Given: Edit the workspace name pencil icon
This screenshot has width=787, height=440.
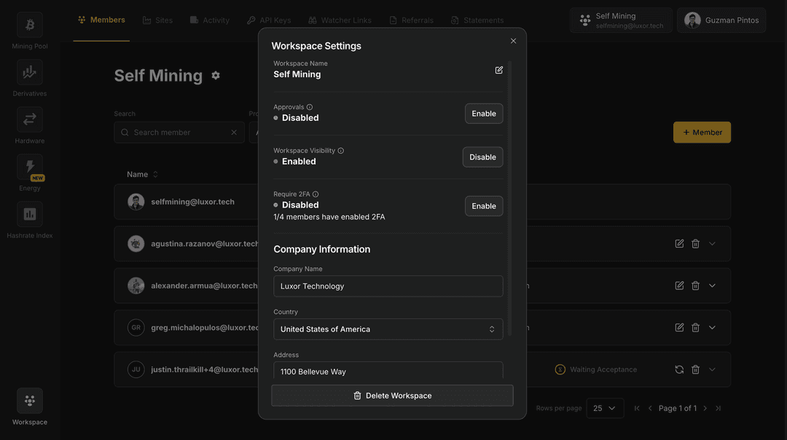Looking at the screenshot, I should (499, 70).
